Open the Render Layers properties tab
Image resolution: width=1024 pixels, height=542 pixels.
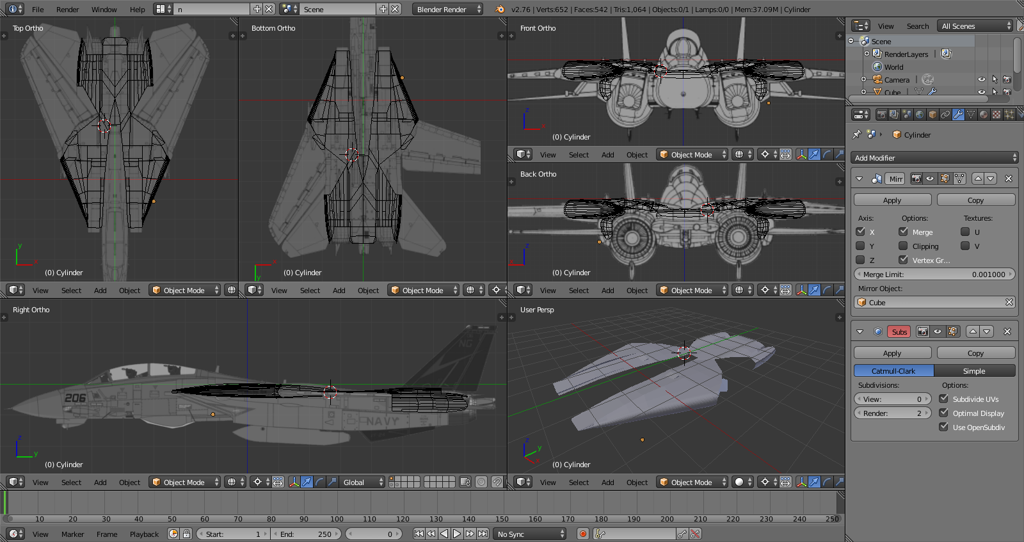[x=894, y=115]
